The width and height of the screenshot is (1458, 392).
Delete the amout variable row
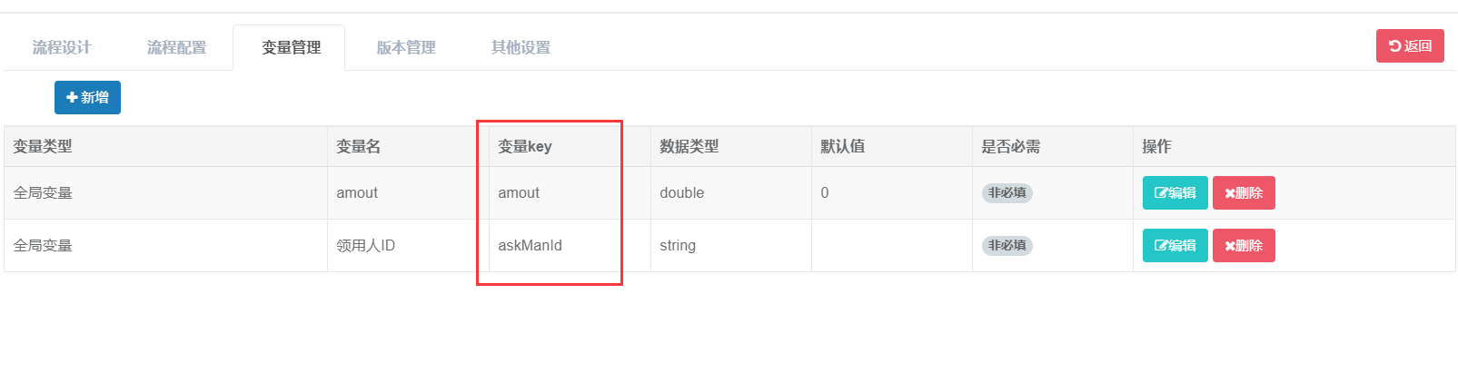pos(1244,193)
